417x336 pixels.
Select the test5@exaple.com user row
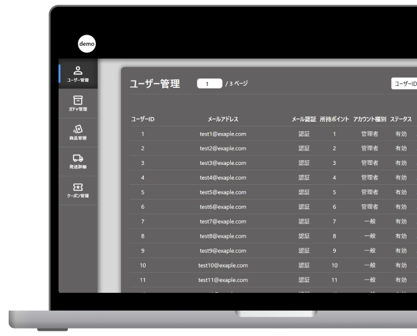223,192
